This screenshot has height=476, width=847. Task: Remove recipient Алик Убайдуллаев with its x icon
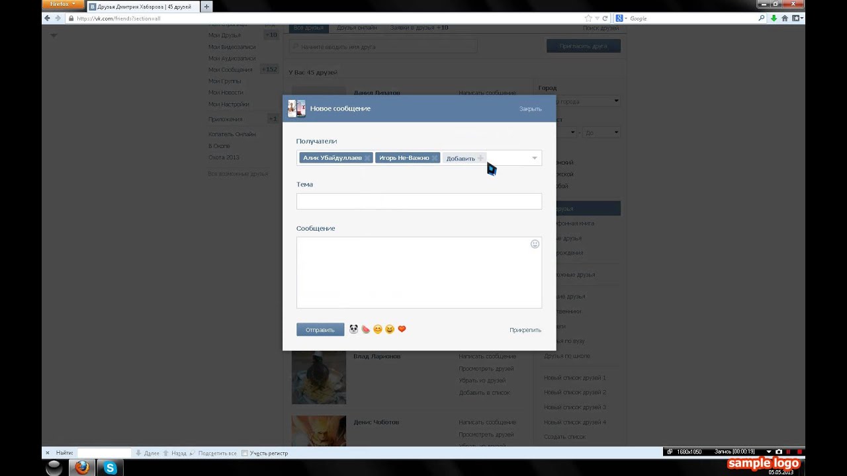pyautogui.click(x=367, y=158)
